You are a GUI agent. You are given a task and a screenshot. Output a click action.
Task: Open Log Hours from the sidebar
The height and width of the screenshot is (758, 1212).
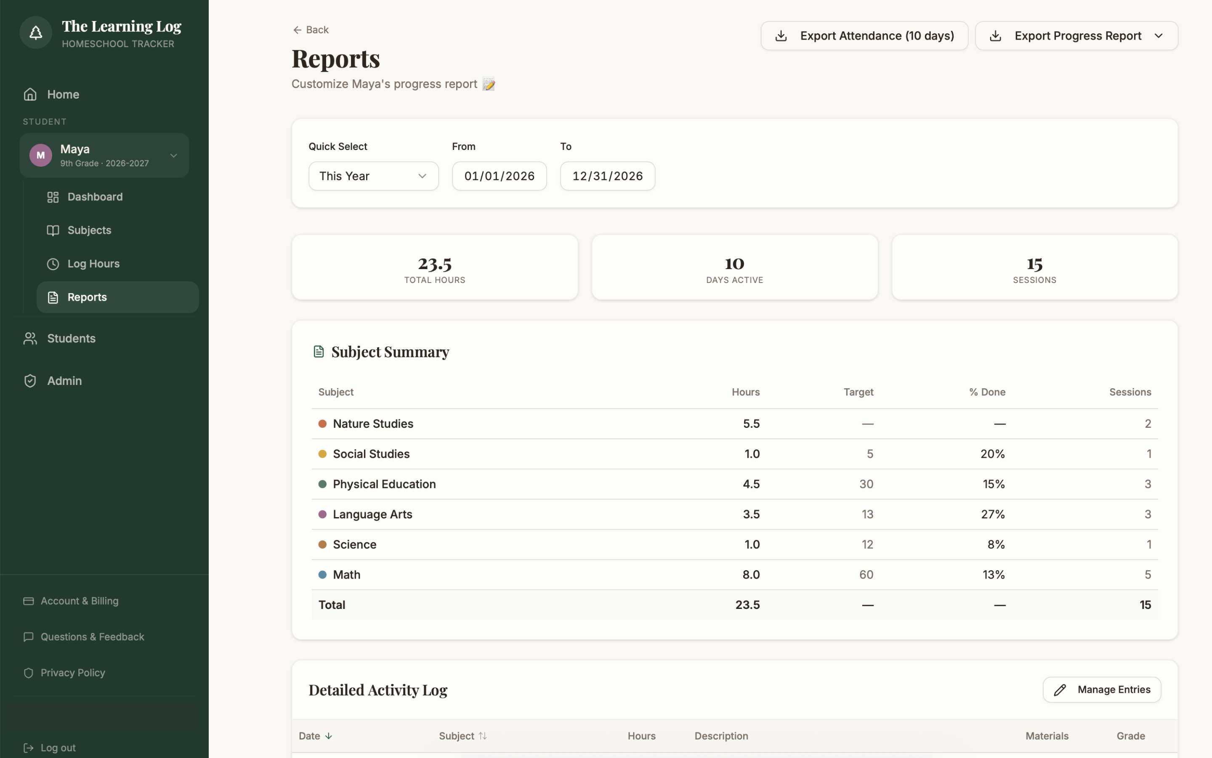[x=118, y=264]
